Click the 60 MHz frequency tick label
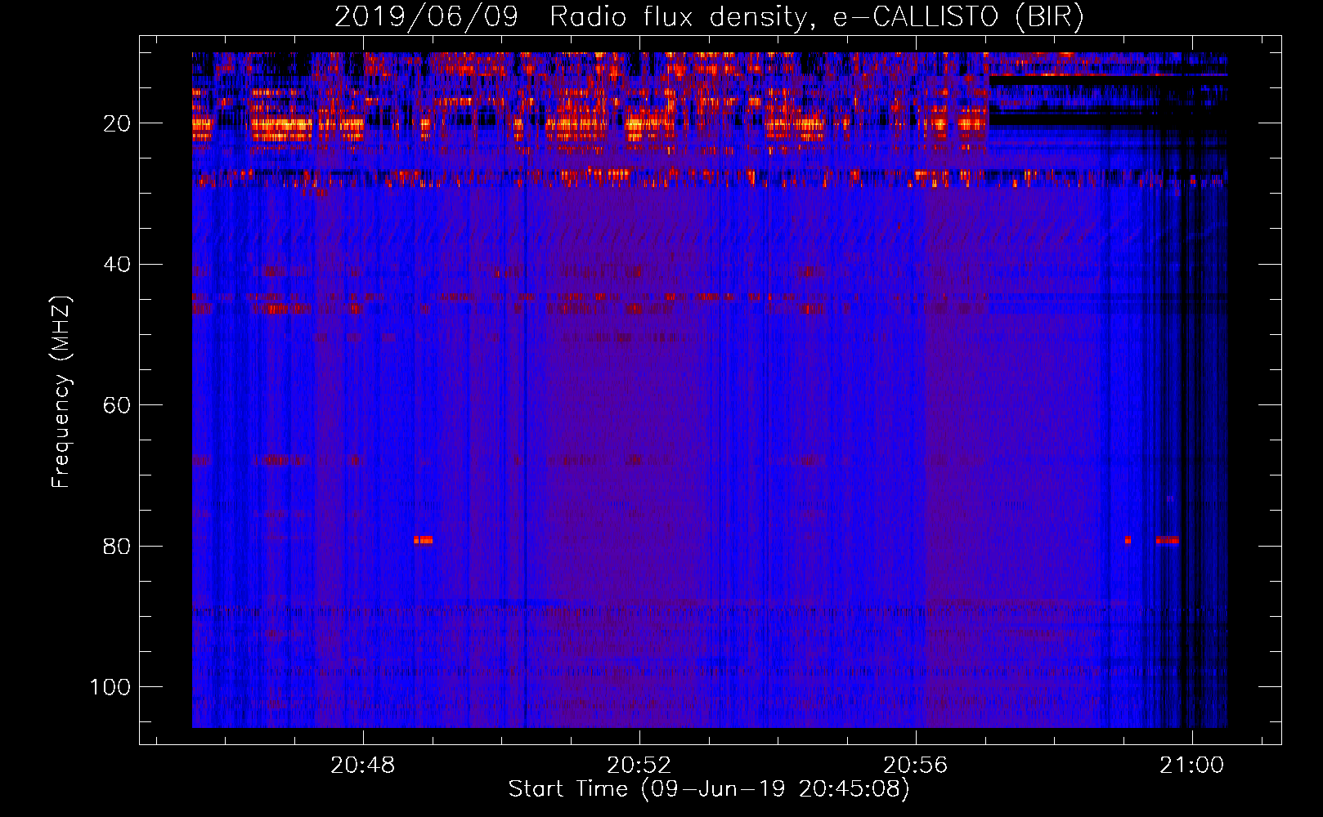This screenshot has width=1323, height=817. tap(117, 406)
